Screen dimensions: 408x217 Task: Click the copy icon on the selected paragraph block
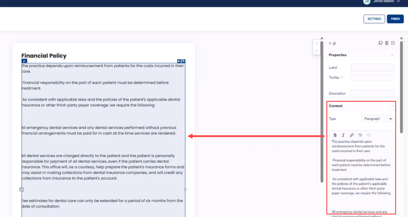(x=179, y=61)
